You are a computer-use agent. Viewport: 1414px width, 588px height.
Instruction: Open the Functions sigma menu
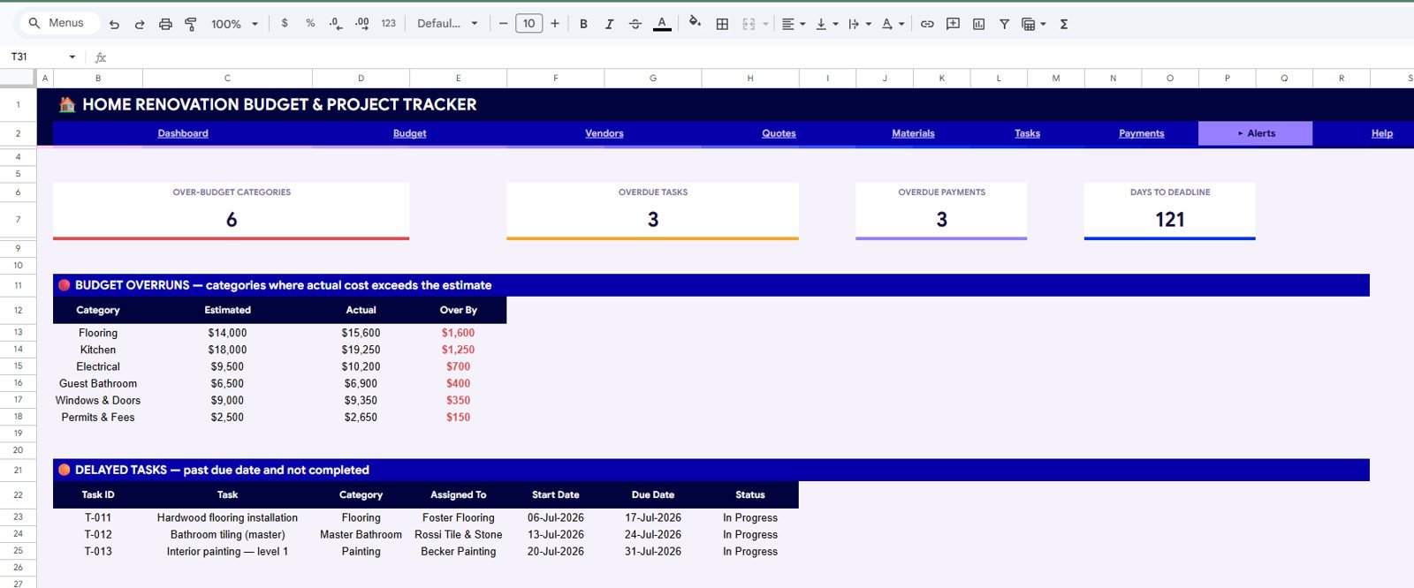pyautogui.click(x=1064, y=24)
